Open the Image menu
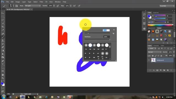The image size is (176, 99). (18, 2)
